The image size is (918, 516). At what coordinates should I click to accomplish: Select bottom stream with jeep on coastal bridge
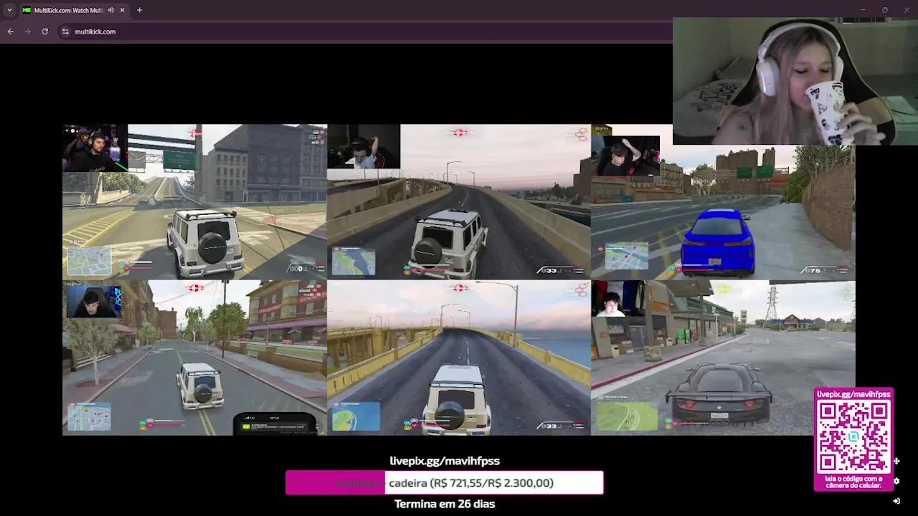(459, 358)
